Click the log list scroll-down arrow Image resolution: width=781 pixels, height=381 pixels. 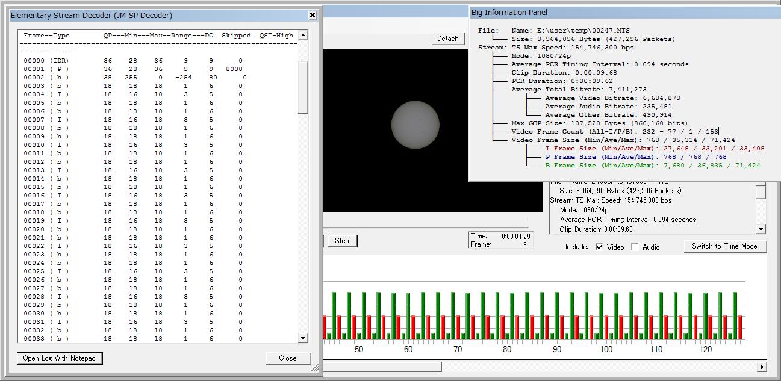pos(303,338)
